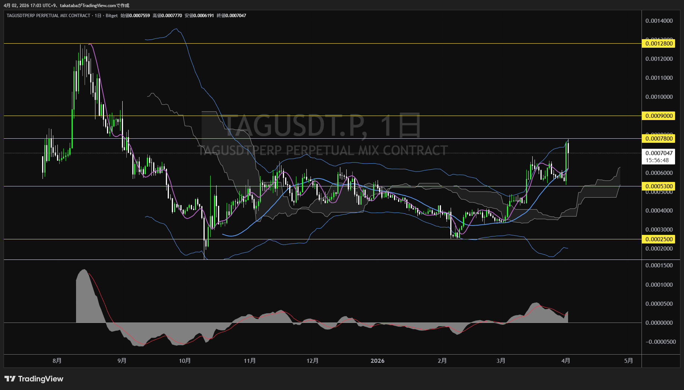Click the 2026 time axis label
This screenshot has height=390, width=684.
click(378, 361)
